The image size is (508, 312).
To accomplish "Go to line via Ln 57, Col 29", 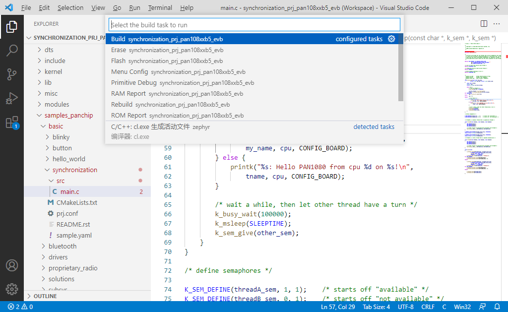I will [x=338, y=307].
